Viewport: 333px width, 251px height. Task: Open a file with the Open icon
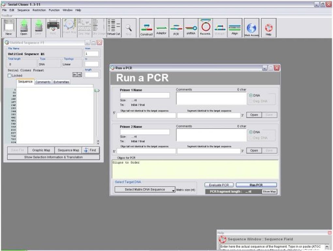click(x=24, y=27)
